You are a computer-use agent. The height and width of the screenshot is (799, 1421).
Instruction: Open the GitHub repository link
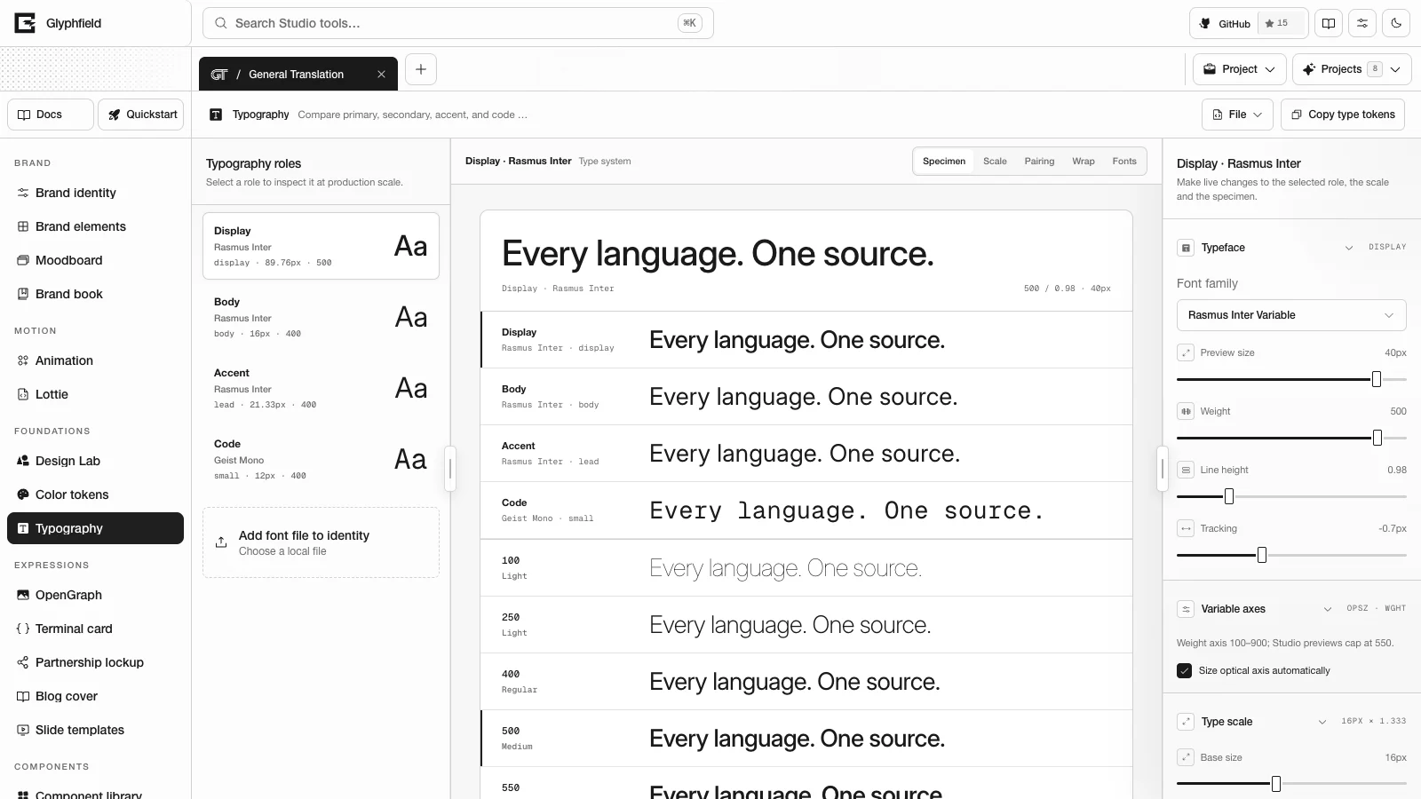coord(1224,23)
